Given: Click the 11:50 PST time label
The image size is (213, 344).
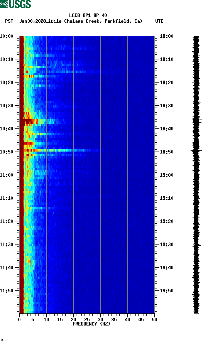Looking at the screenshot, I should pyautogui.click(x=7, y=291).
